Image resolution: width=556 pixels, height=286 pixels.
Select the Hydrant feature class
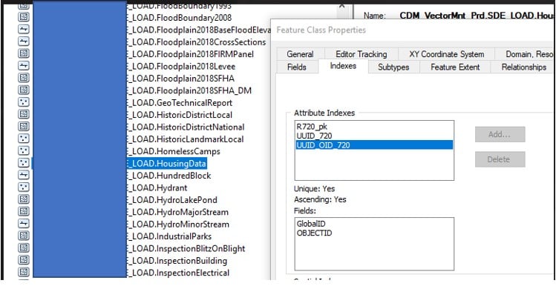click(x=157, y=187)
